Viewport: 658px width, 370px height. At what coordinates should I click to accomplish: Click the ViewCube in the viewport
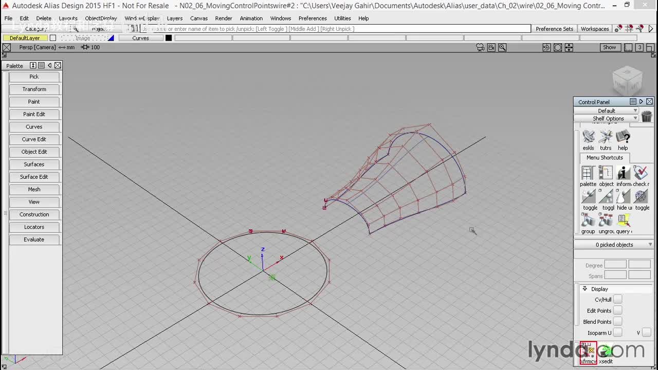[627, 80]
